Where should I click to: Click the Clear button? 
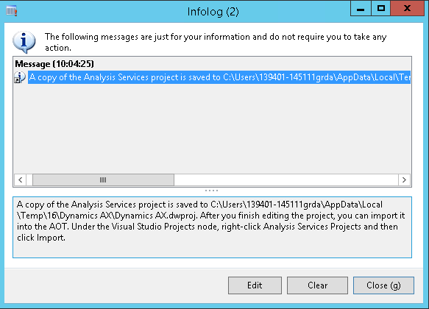pos(317,285)
